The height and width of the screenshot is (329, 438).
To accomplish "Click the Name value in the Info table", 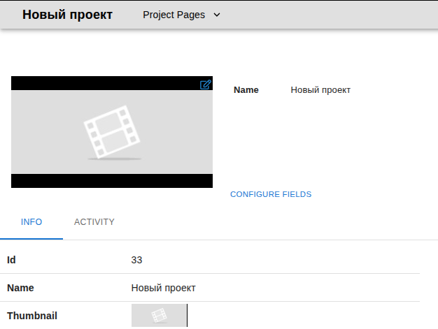I will 163,288.
